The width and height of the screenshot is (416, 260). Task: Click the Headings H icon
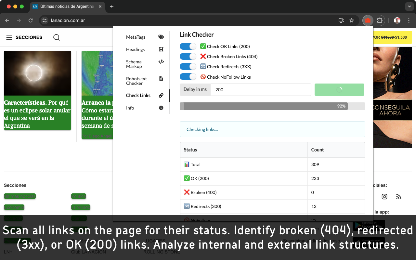(x=161, y=49)
